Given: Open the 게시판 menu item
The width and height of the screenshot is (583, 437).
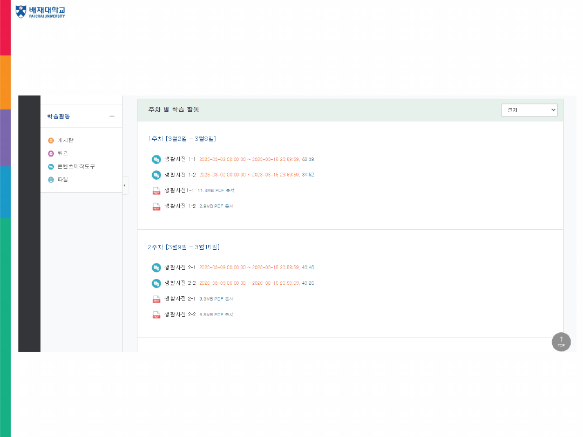Looking at the screenshot, I should pos(65,140).
